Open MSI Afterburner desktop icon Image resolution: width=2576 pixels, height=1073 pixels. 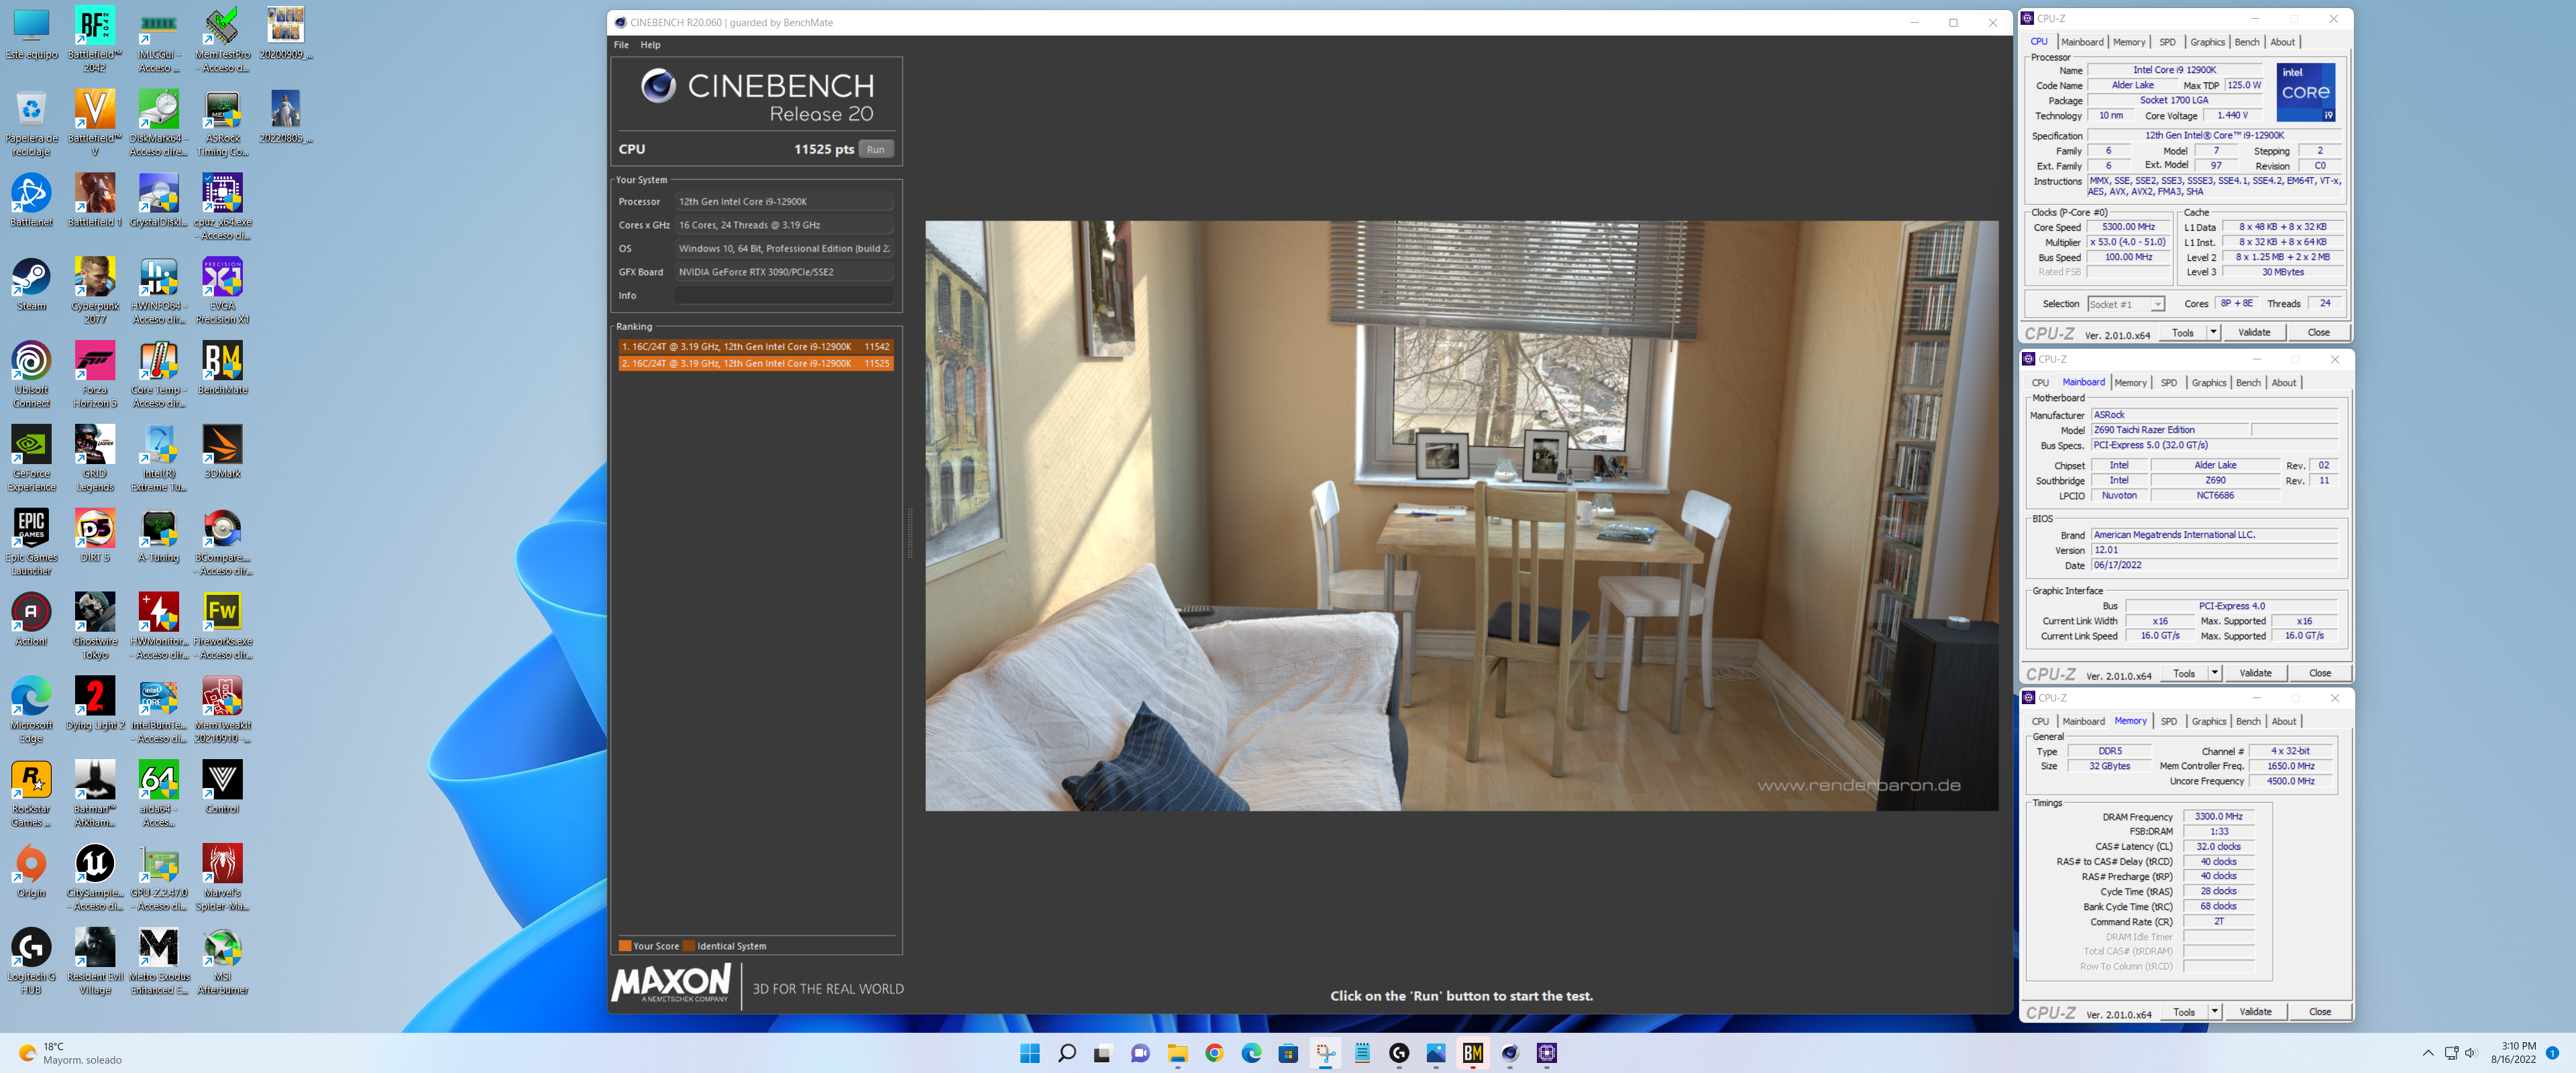tap(222, 962)
